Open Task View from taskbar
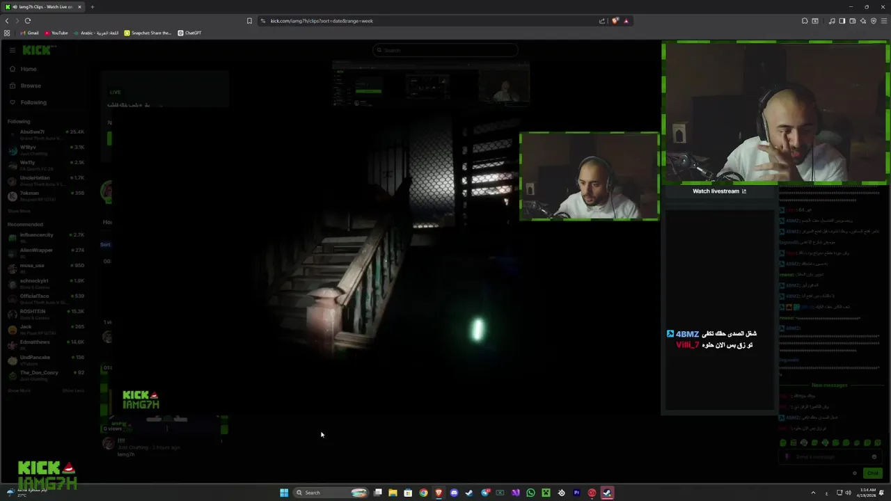891x501 pixels. 377,493
